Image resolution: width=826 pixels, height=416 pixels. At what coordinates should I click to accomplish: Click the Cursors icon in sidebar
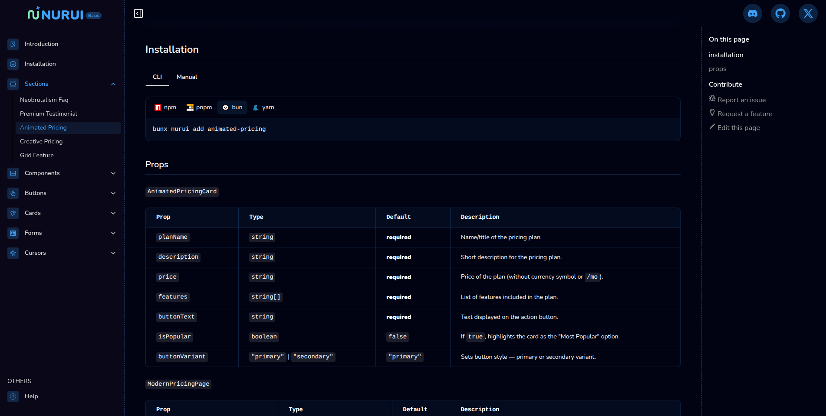pyautogui.click(x=13, y=253)
